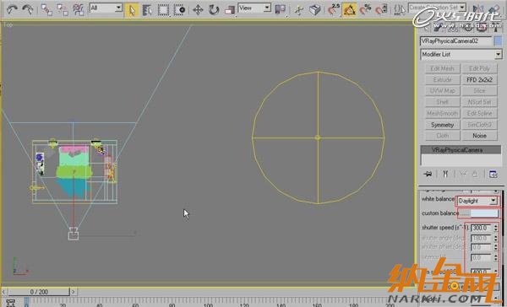
Task: Toggle the Percent Snap button
Action: tap(365, 9)
